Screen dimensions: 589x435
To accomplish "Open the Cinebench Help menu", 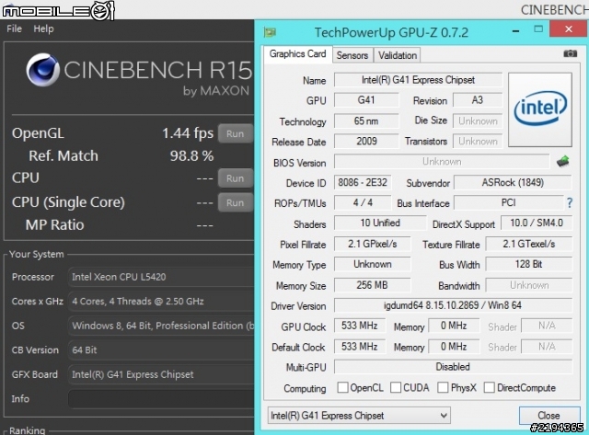I will [43, 29].
